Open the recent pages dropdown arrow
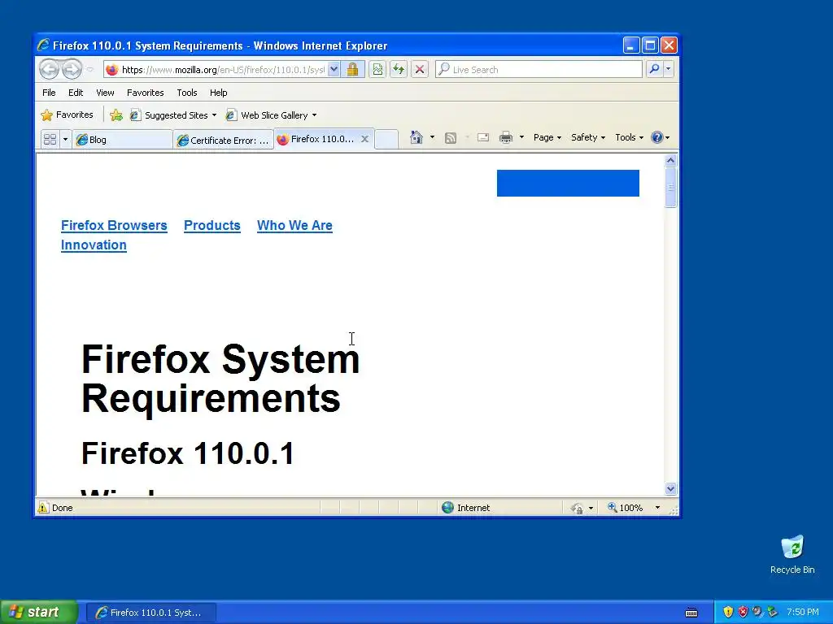Viewport: 833px width, 624px height. [x=89, y=70]
